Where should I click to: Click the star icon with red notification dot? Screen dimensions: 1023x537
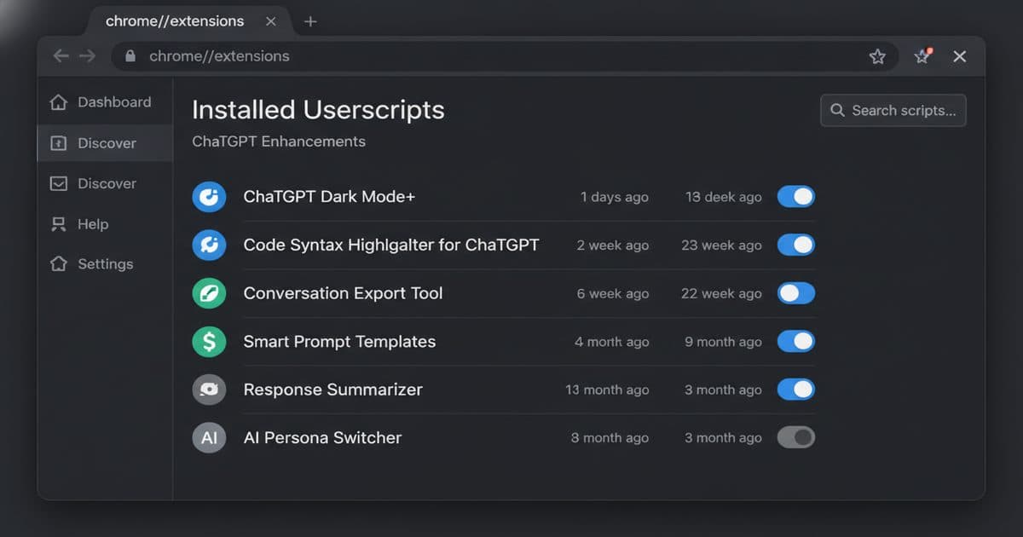pyautogui.click(x=922, y=56)
